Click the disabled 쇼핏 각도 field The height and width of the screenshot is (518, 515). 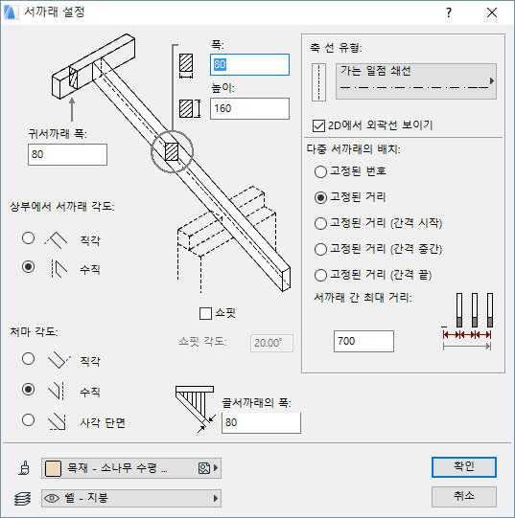coord(271,343)
